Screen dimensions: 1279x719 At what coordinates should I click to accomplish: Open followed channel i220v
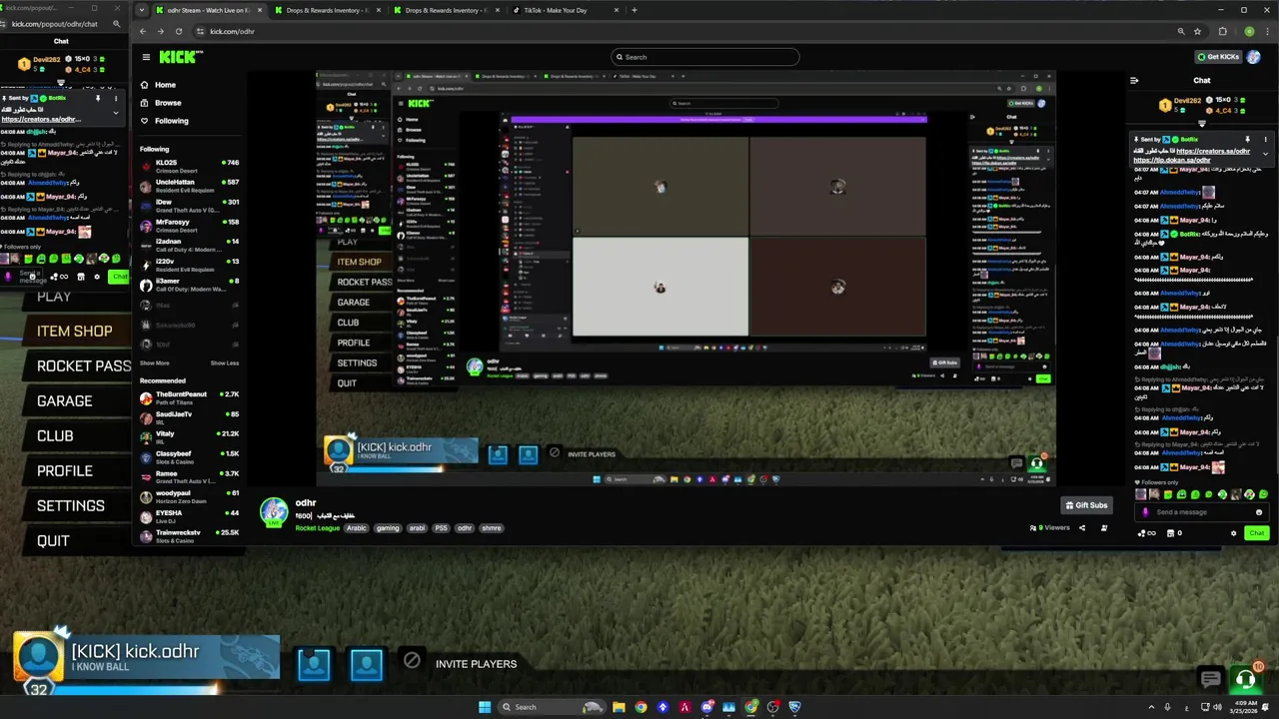(189, 265)
